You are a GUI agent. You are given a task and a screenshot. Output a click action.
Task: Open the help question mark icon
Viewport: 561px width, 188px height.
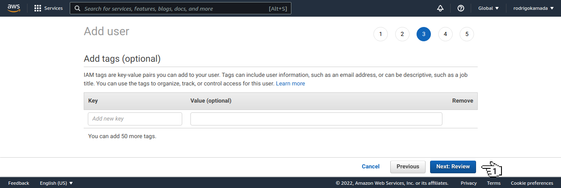click(x=461, y=8)
